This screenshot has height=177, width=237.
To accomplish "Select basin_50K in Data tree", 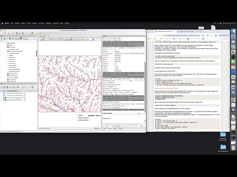I will pyautogui.click(x=12, y=47).
